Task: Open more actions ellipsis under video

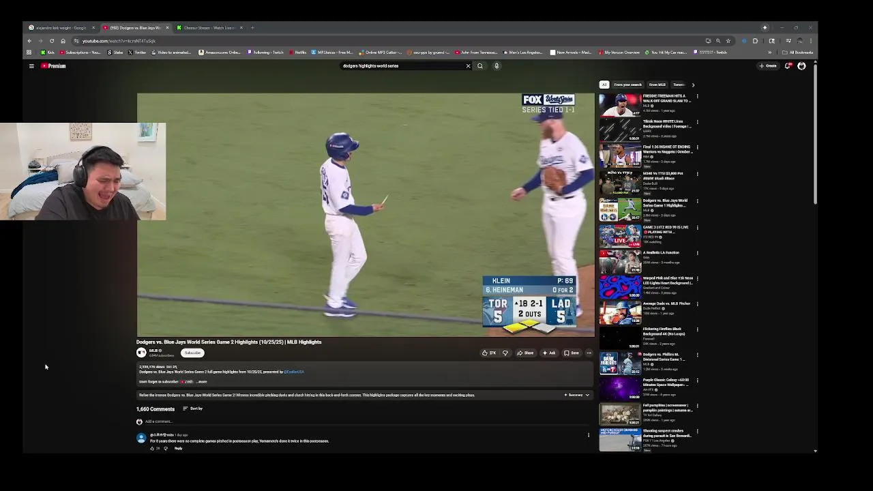Action: click(x=589, y=353)
